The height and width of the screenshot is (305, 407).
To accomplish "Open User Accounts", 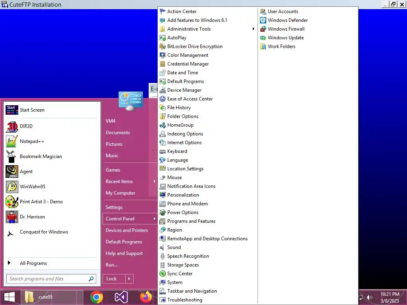I will click(308, 12).
